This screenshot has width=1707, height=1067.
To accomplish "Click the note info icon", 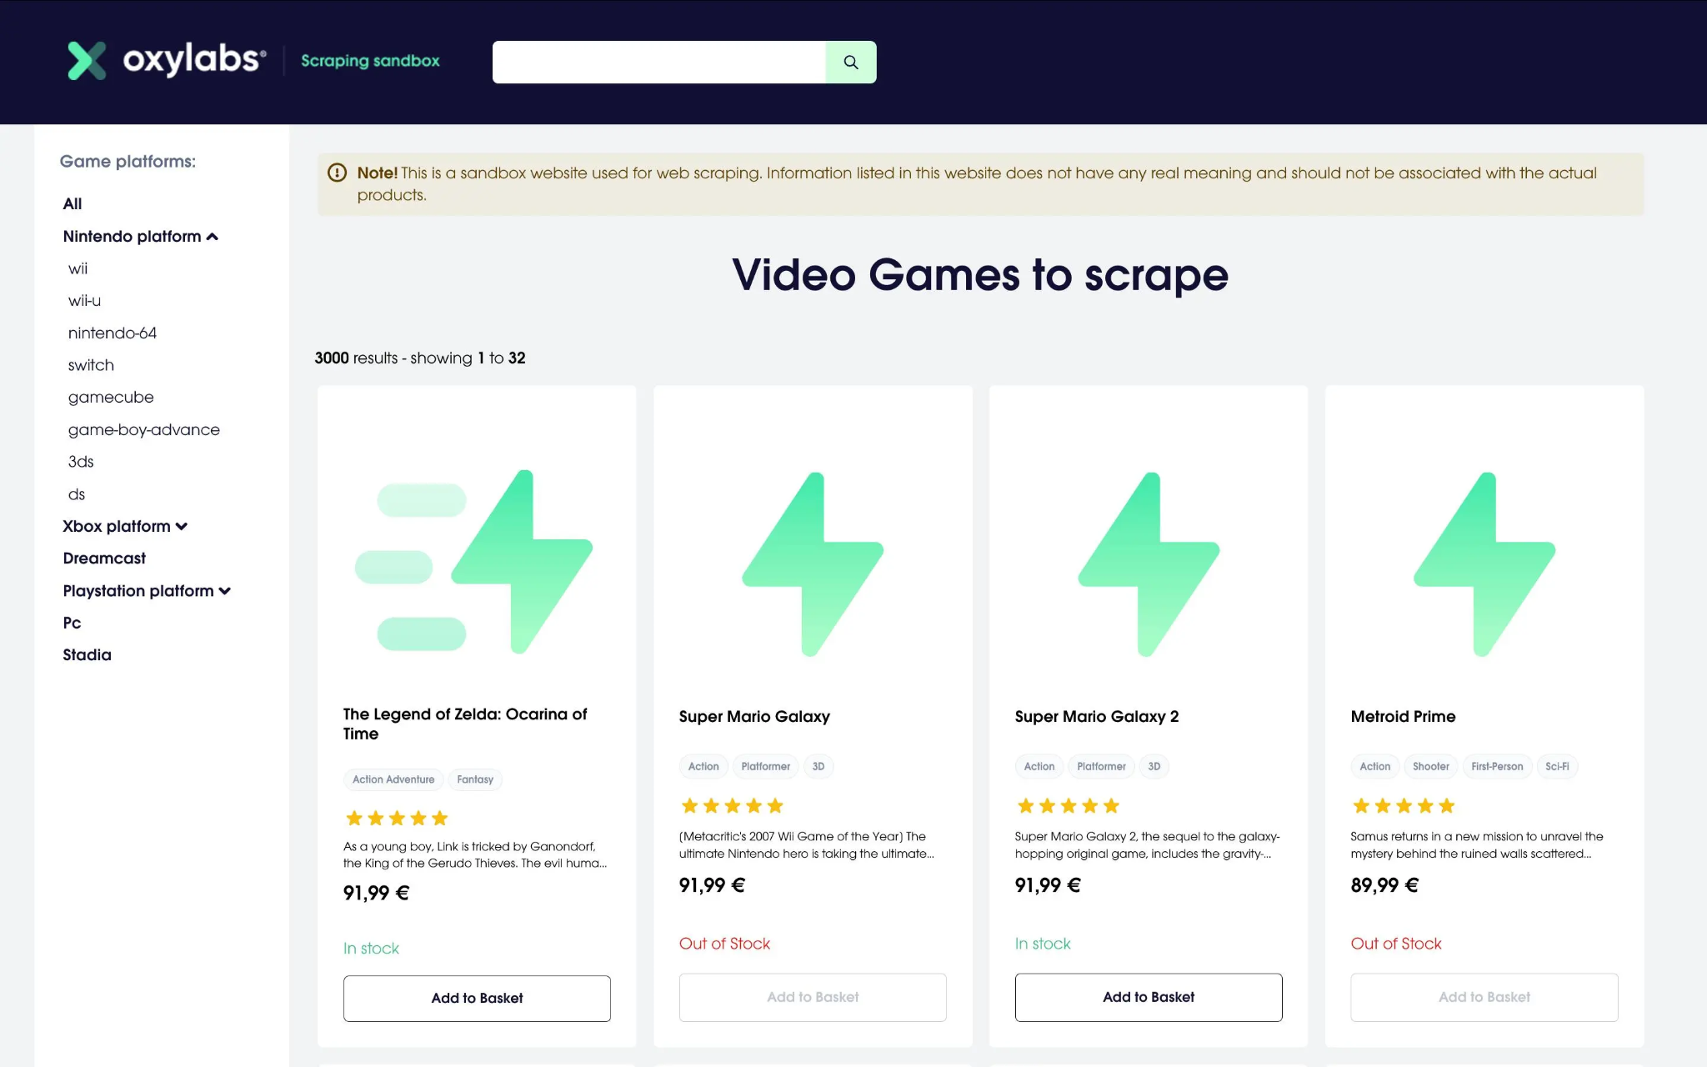I will [x=337, y=173].
